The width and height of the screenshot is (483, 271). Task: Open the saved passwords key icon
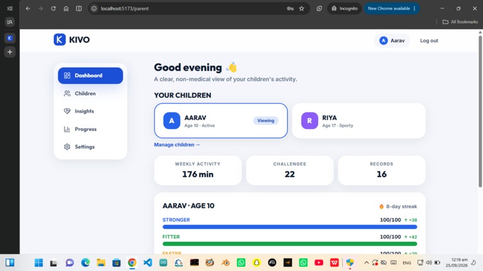pos(290,8)
